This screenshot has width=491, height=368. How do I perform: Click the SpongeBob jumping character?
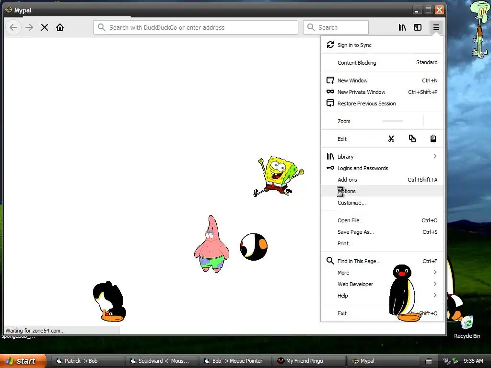pos(279,176)
